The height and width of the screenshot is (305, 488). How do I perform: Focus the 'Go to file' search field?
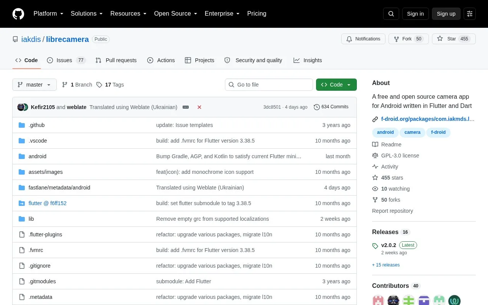[269, 85]
